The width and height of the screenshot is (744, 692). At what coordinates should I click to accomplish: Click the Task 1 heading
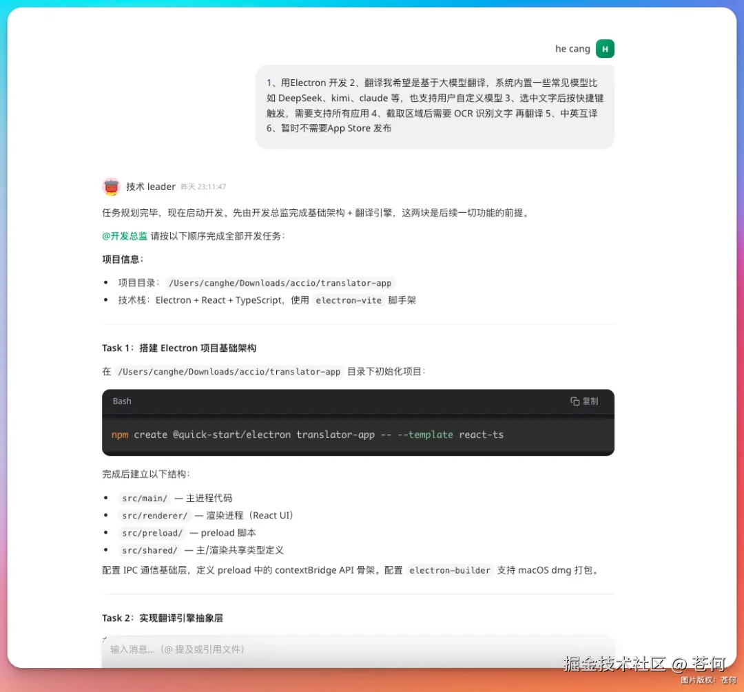178,348
